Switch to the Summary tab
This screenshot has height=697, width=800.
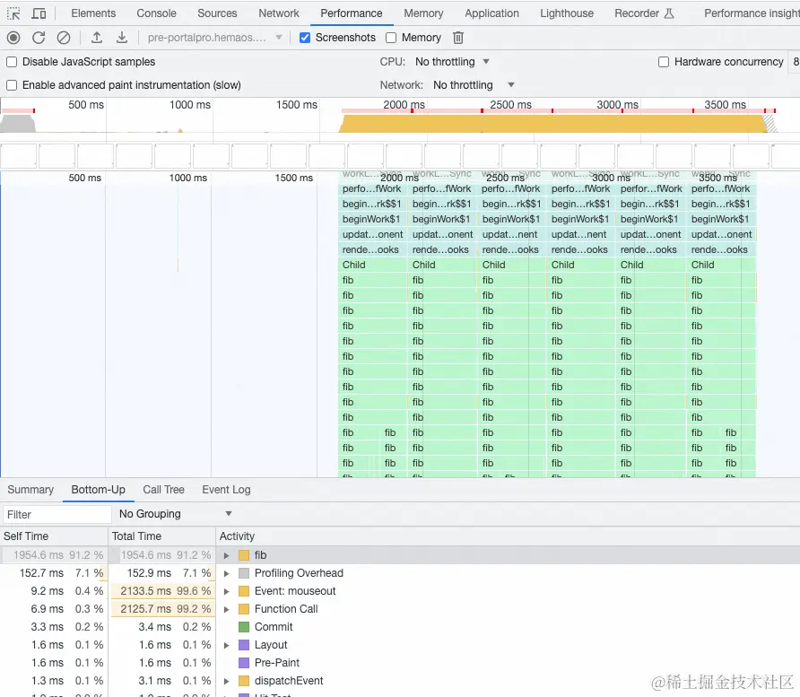[x=30, y=490]
